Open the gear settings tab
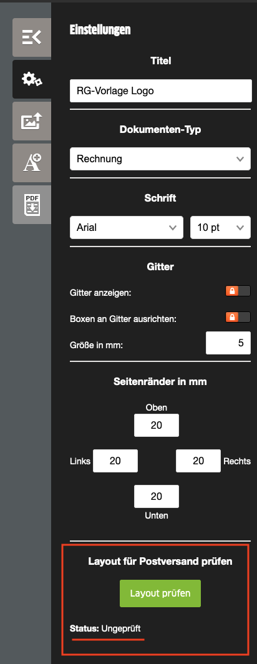Screen dimensions: 257x664 32,79
